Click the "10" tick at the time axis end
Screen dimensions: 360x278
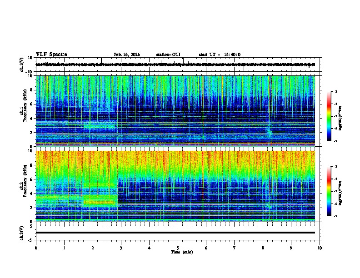click(x=320, y=248)
